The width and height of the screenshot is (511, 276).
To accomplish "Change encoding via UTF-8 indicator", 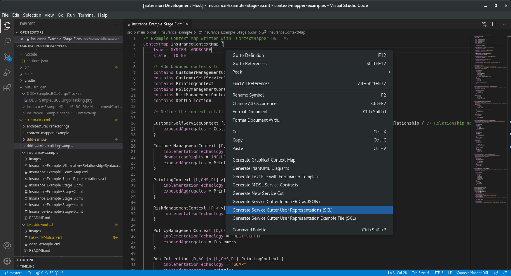I will [x=438, y=273].
